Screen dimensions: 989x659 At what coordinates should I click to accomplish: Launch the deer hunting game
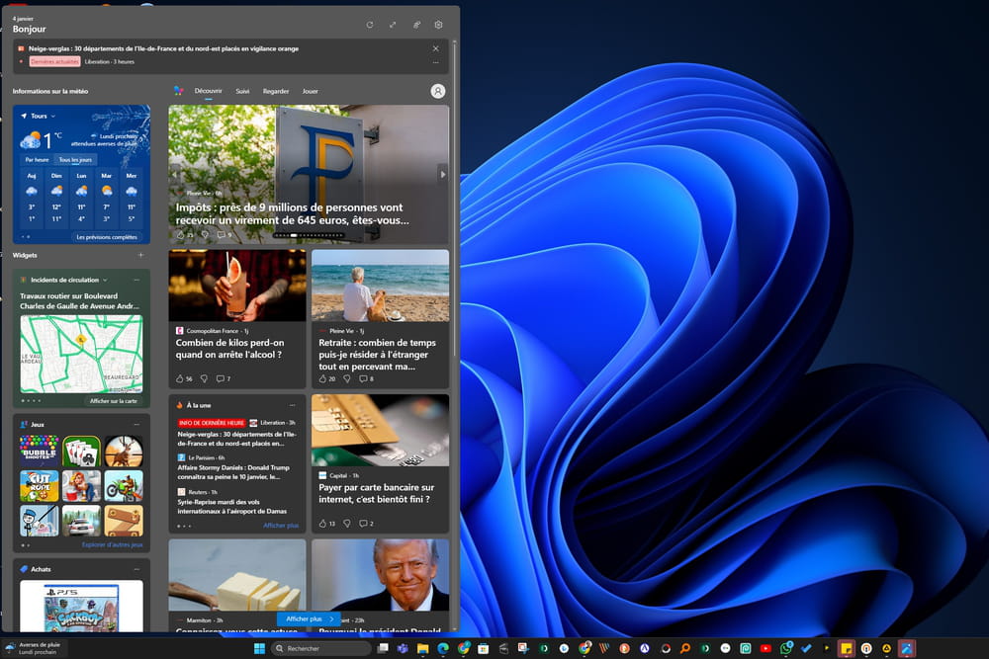(124, 451)
